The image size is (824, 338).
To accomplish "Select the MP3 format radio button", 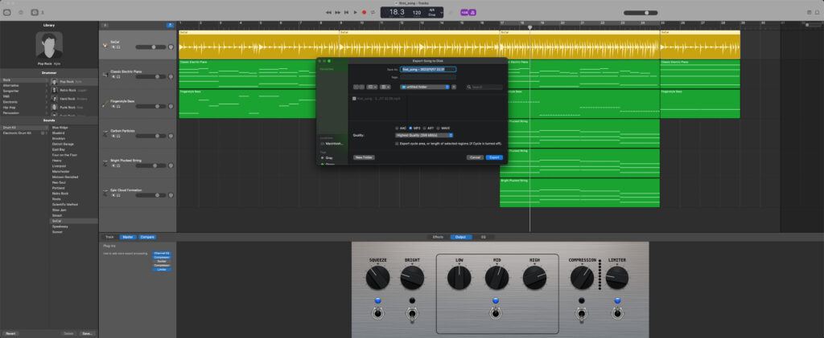I will [410, 128].
